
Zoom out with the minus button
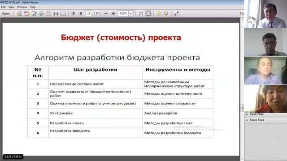pyautogui.click(x=106, y=13)
